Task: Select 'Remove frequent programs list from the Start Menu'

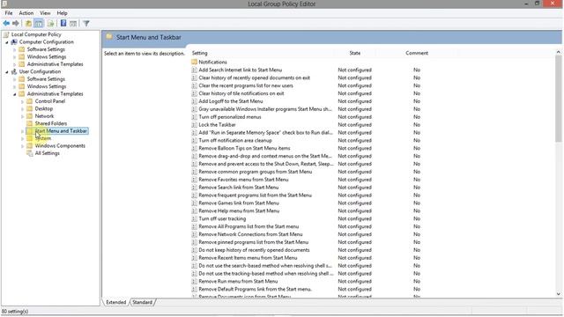Action: coord(255,195)
